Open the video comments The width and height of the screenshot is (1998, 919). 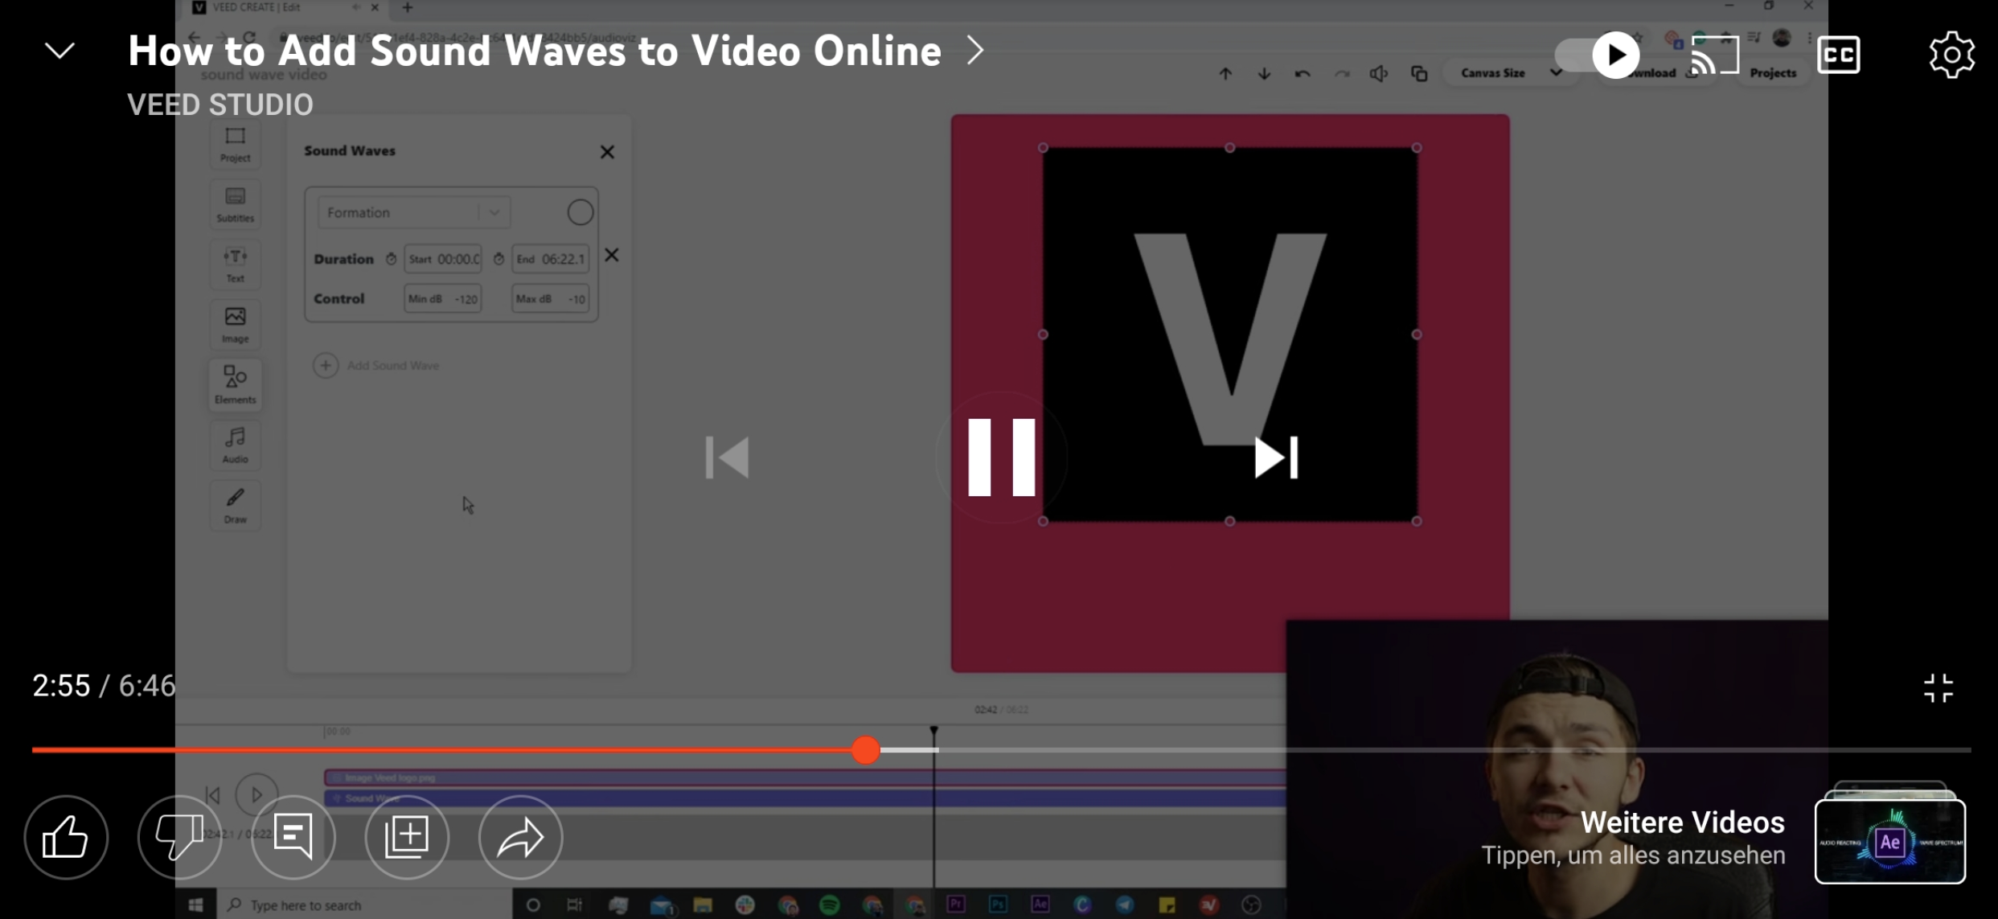(x=293, y=837)
